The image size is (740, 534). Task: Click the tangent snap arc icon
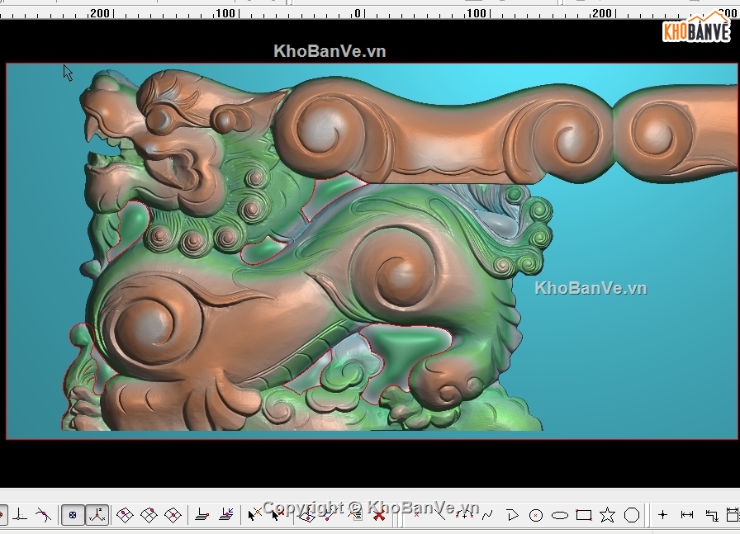click(44, 515)
